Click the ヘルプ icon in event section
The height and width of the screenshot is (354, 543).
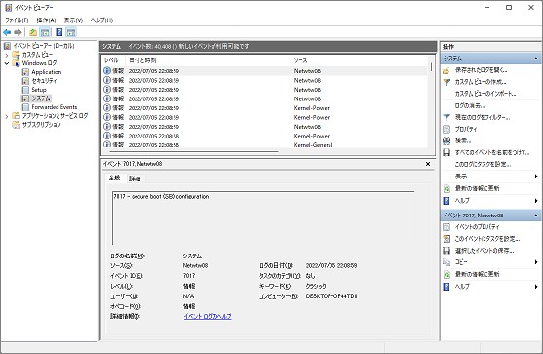(446, 287)
